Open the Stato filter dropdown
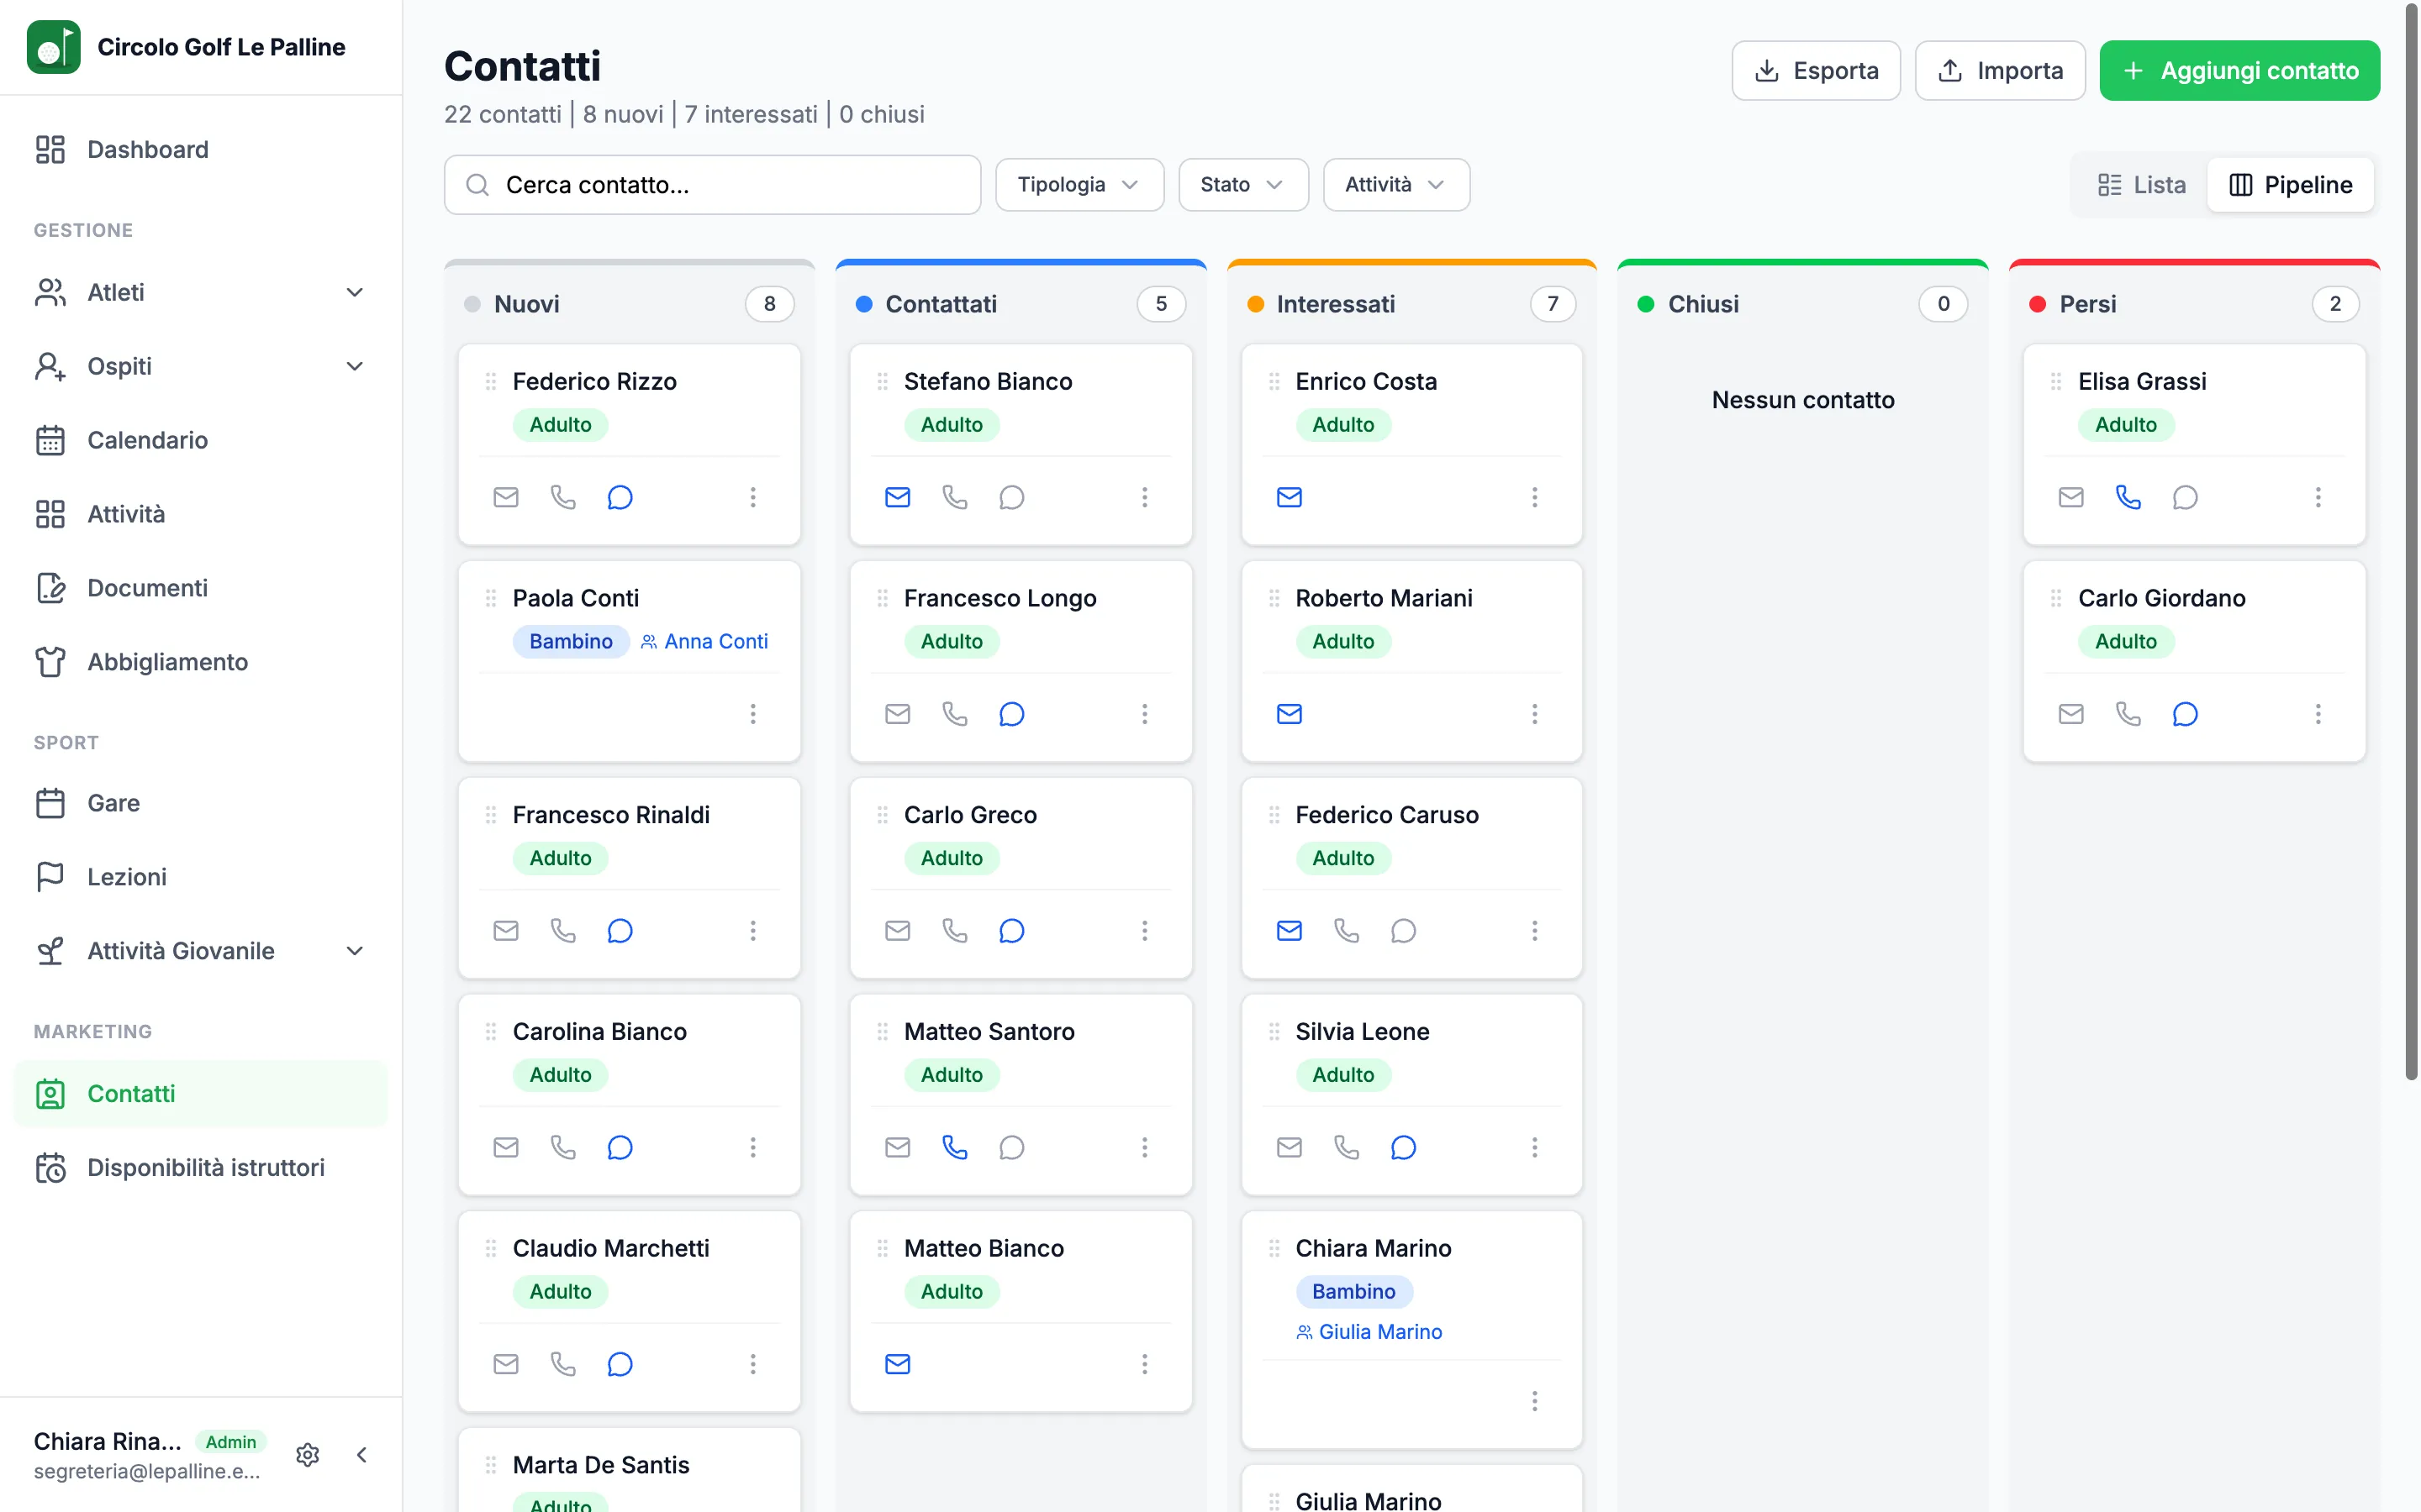 point(1243,185)
